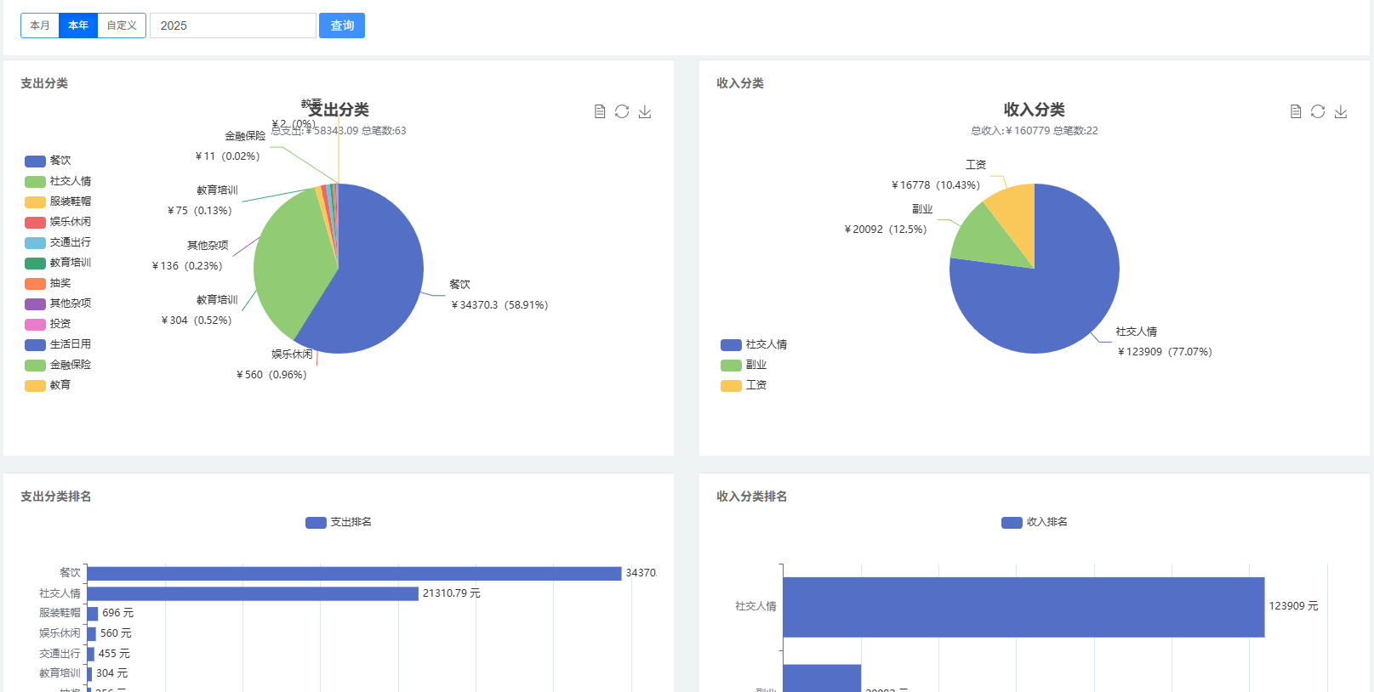Toggle 社交人情 in the income pie legend
The height and width of the screenshot is (692, 1374).
click(754, 344)
